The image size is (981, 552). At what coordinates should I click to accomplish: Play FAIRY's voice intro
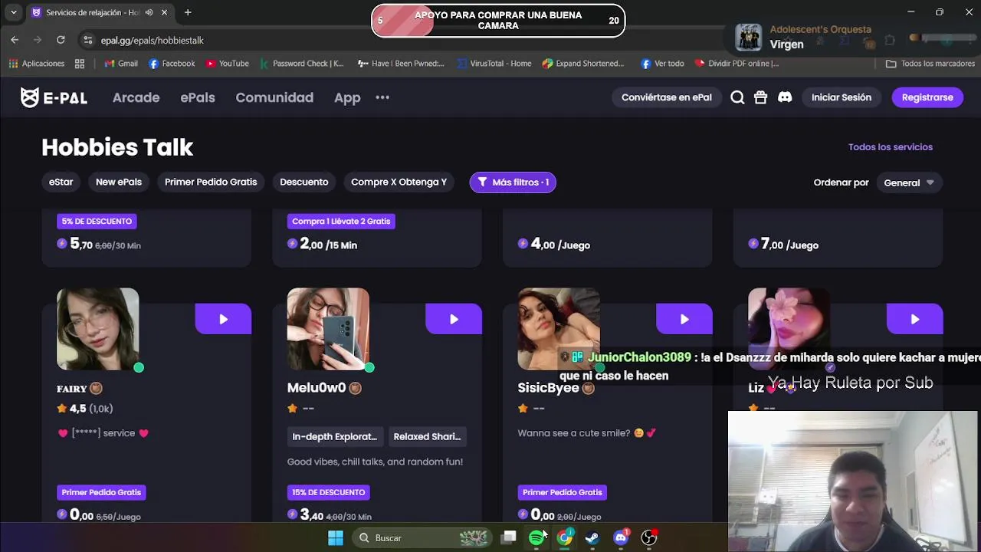click(223, 319)
